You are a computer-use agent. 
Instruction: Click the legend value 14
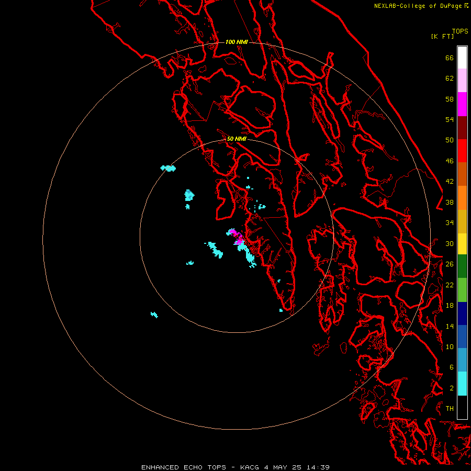pyautogui.click(x=450, y=326)
